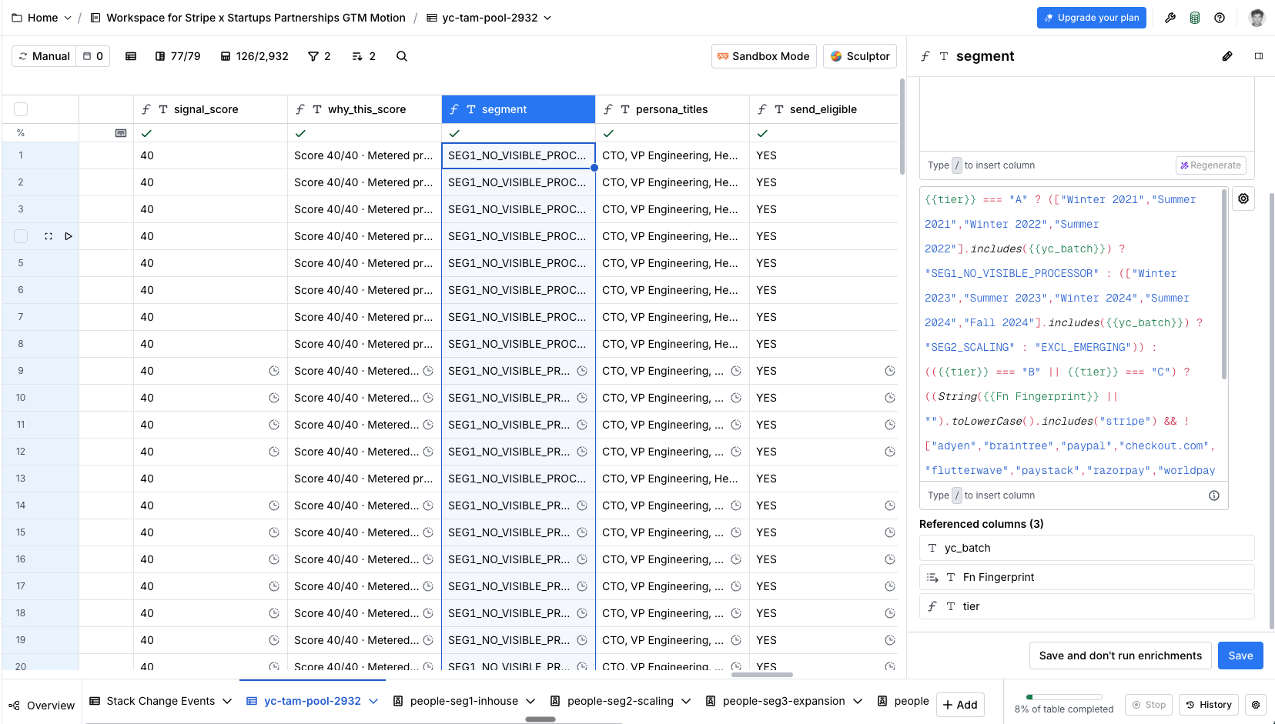
Task: Click the table search magnifier icon
Action: click(402, 56)
